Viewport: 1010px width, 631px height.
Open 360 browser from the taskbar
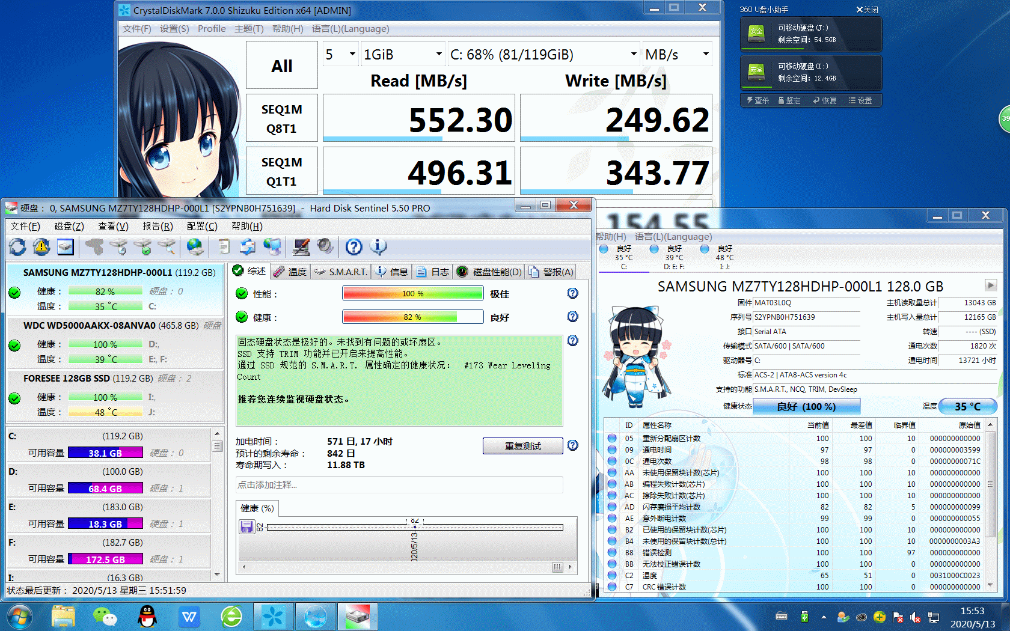click(231, 617)
